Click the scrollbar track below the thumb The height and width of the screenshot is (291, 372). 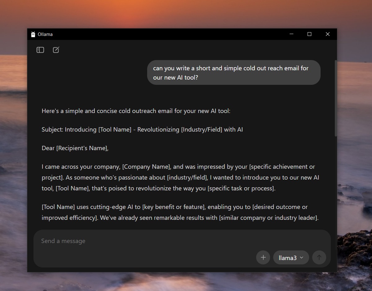335,183
